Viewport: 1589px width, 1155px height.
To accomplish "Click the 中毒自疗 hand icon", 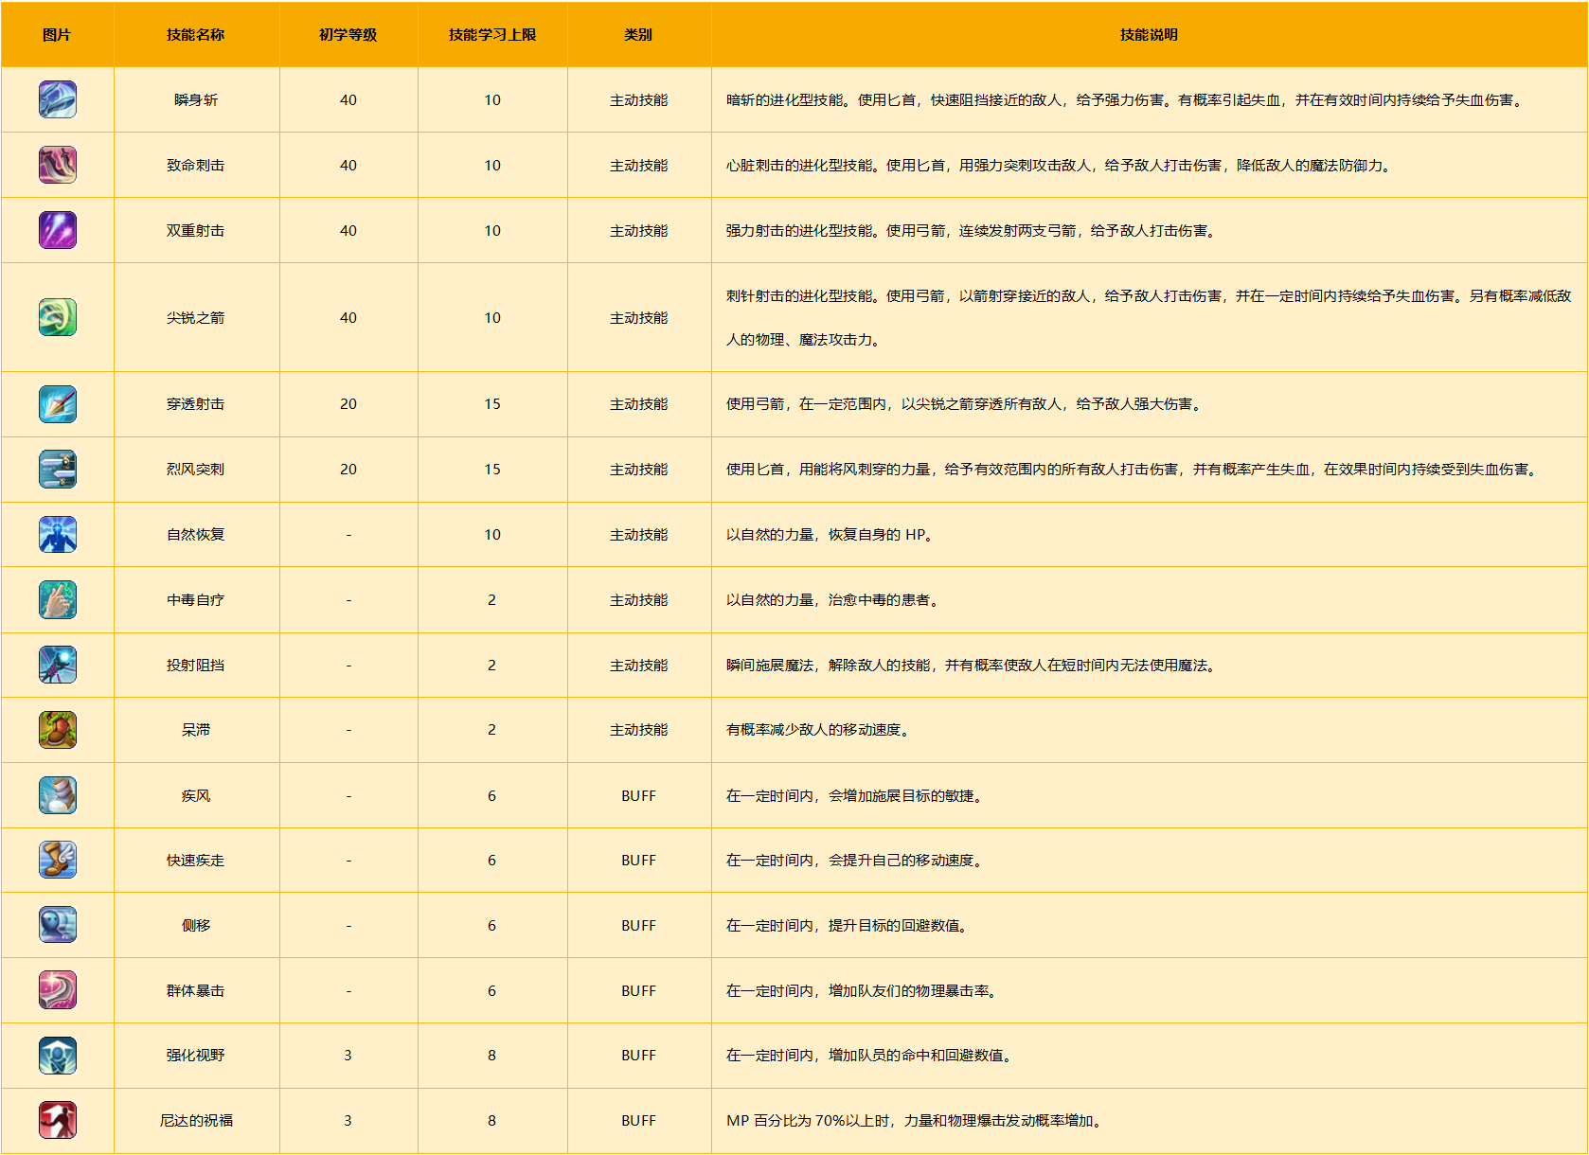I will (58, 600).
